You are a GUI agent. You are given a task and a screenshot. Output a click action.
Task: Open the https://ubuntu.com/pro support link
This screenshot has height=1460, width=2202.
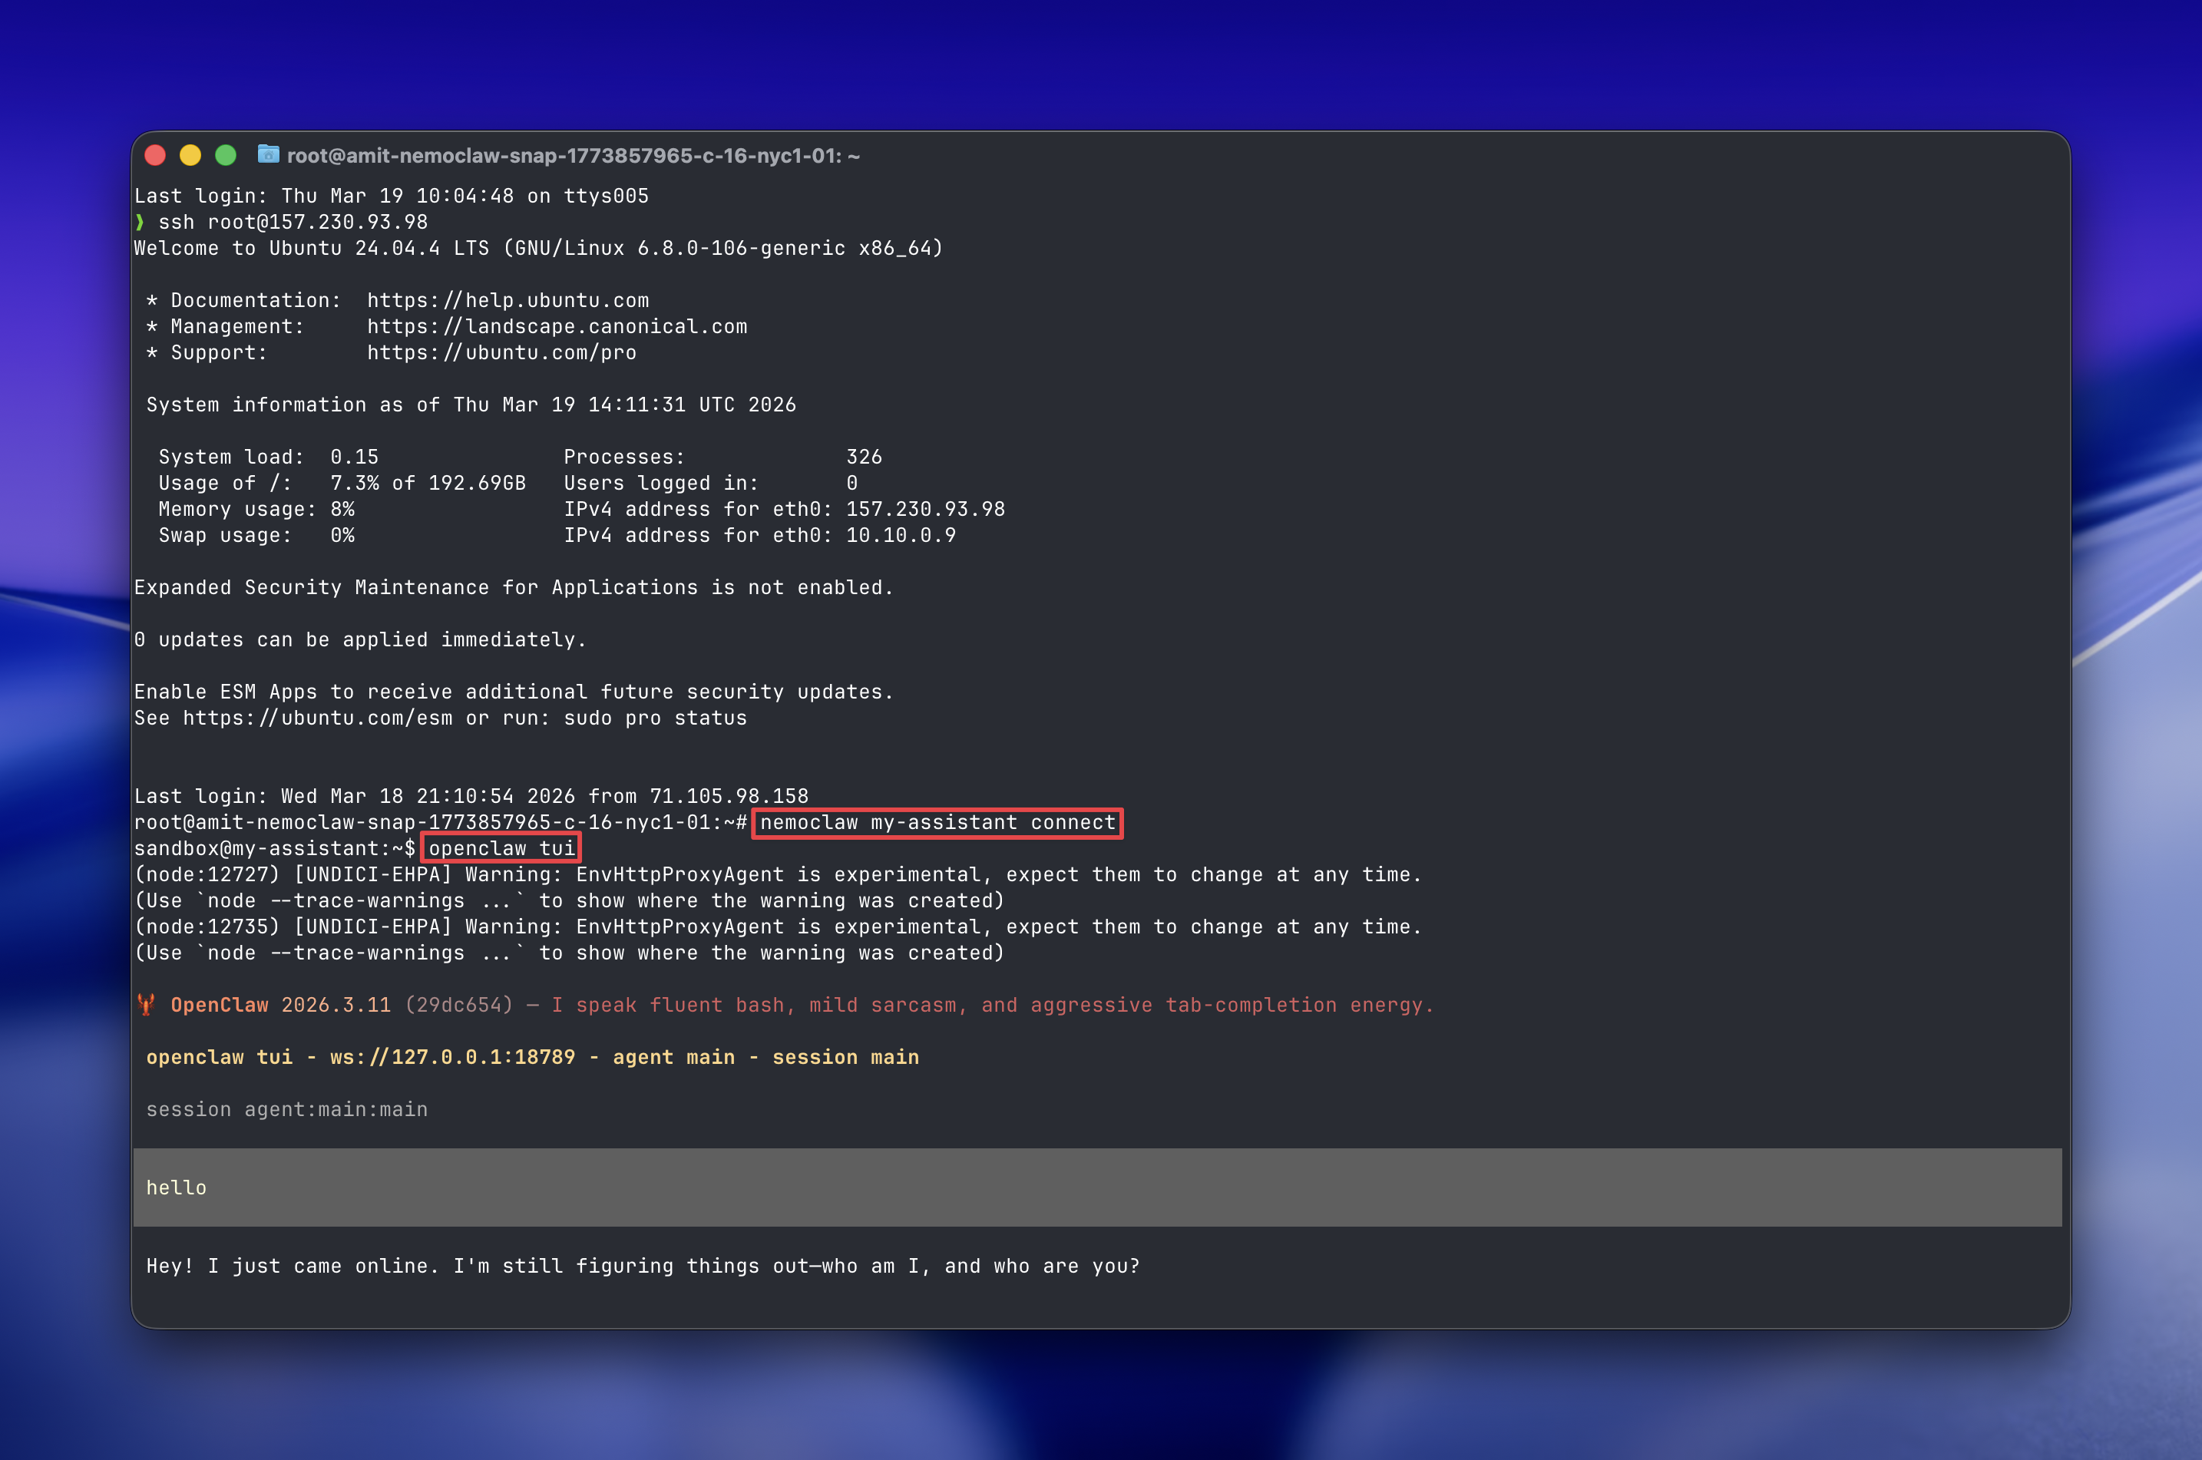[502, 352]
